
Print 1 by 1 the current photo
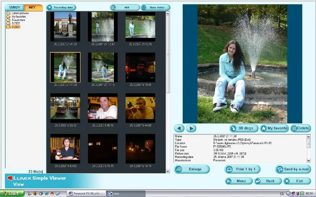[x=242, y=169]
